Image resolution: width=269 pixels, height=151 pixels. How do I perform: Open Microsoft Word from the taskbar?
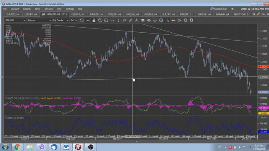click(66, 147)
